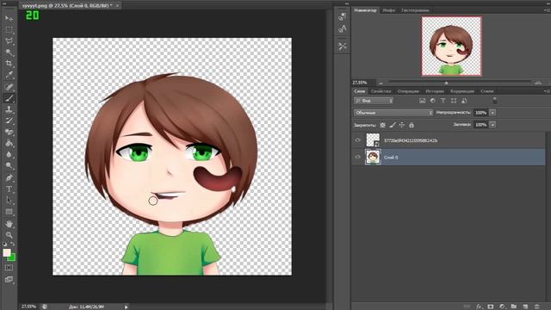Image resolution: width=551 pixels, height=310 pixels.
Task: Open the opacity slider dropdown arrow
Action: point(492,113)
